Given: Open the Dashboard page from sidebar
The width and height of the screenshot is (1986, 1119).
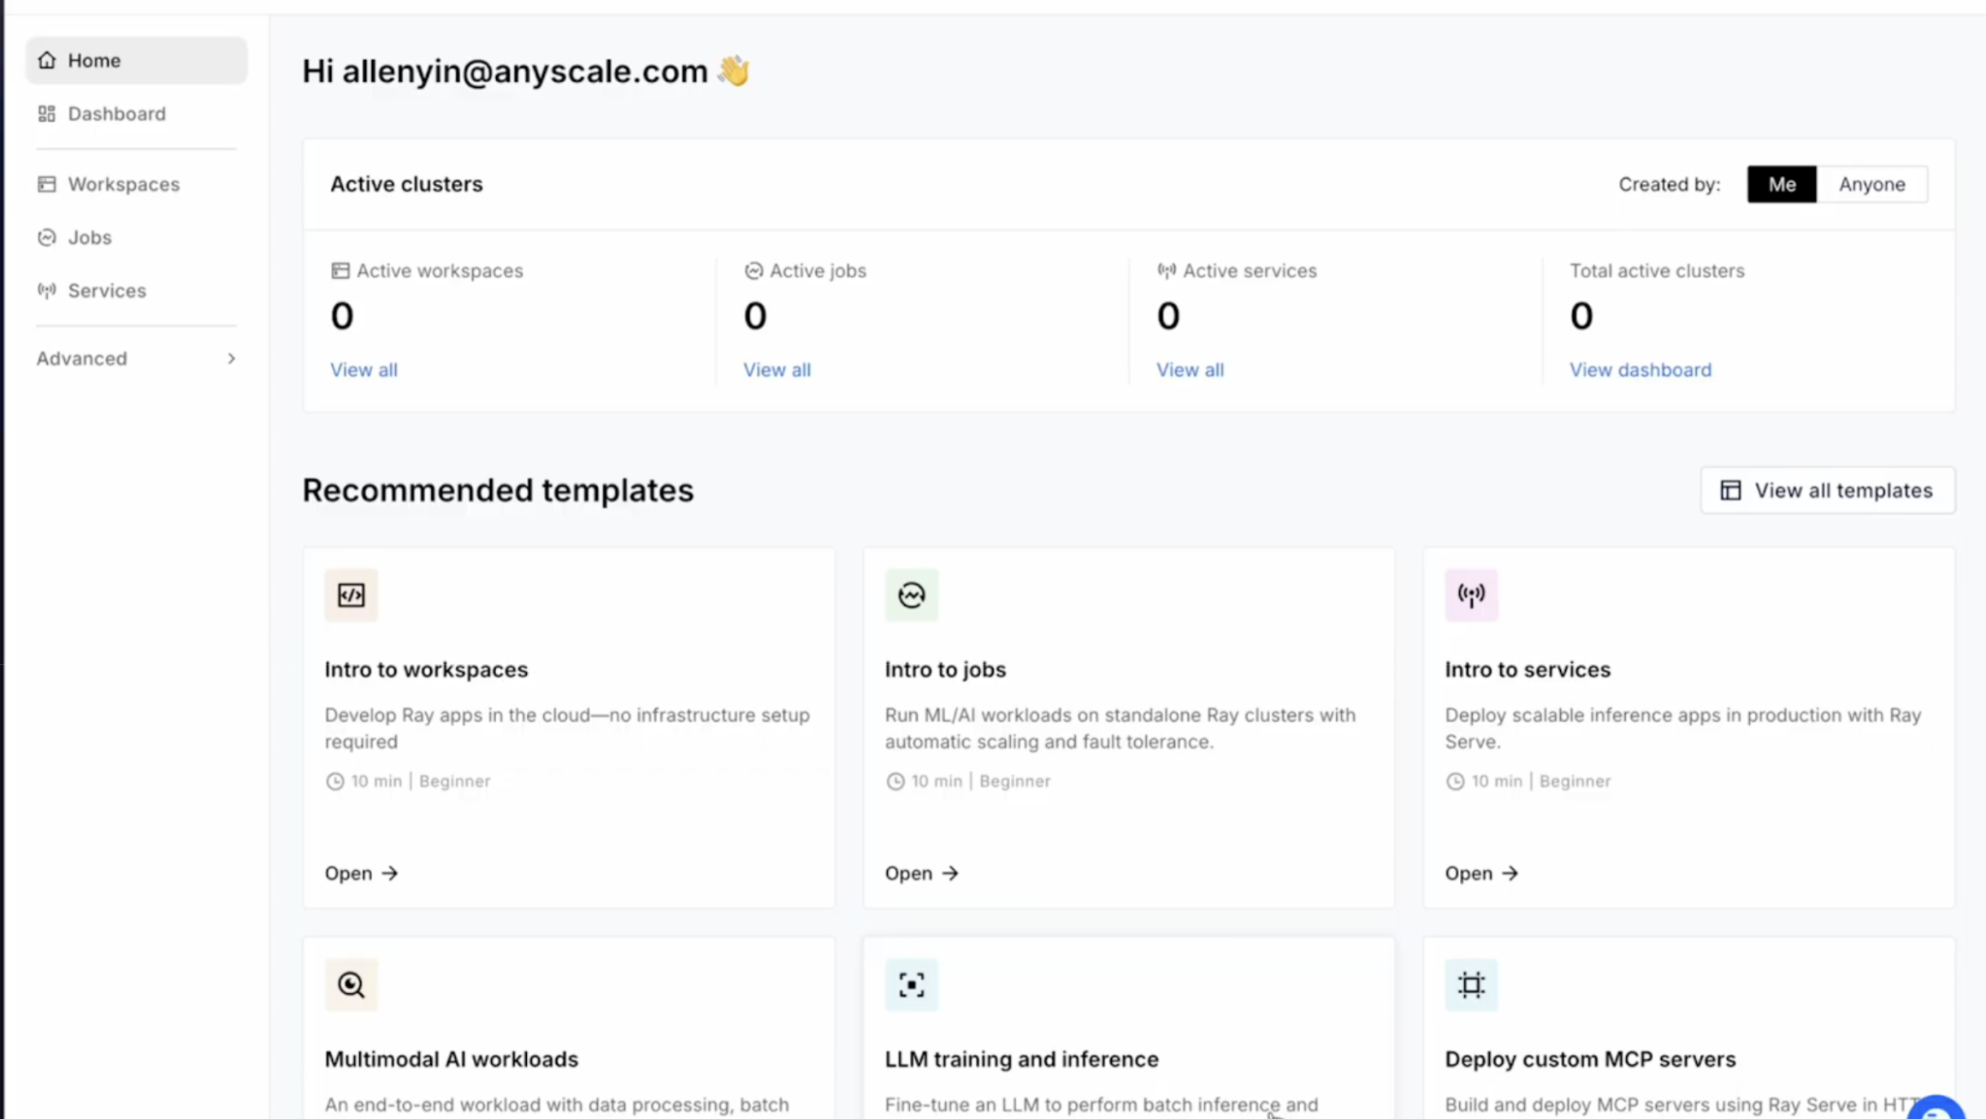Looking at the screenshot, I should point(116,113).
